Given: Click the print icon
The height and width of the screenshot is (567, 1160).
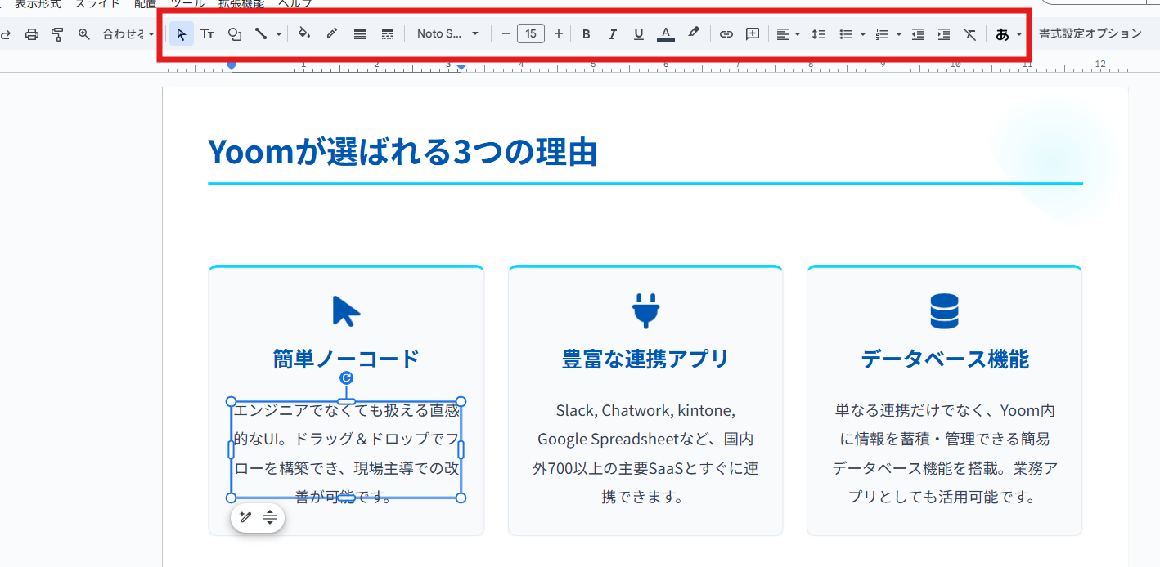Looking at the screenshot, I should pyautogui.click(x=31, y=33).
